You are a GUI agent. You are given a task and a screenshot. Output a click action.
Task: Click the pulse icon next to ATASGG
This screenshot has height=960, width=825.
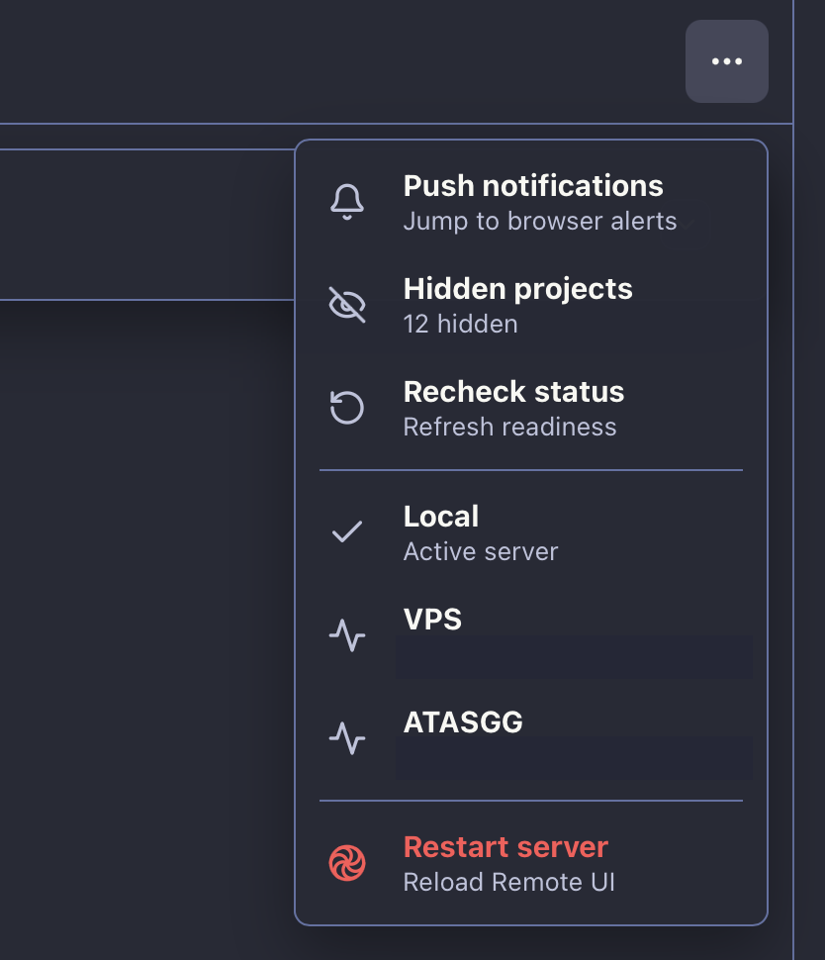(x=347, y=738)
